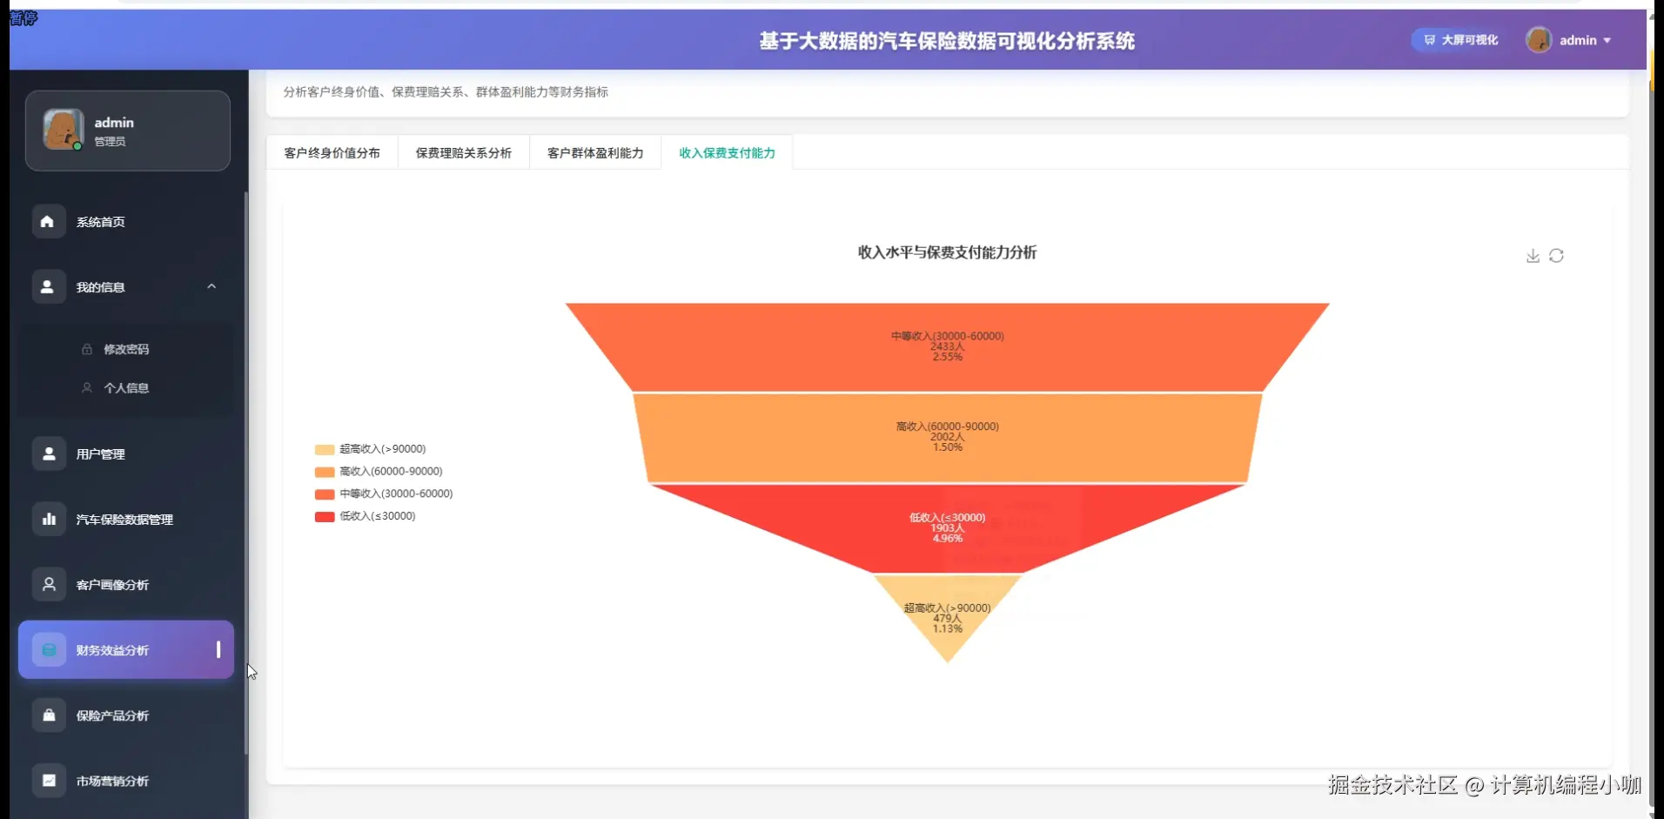Download the funnel chart as image
1664x819 pixels.
pyautogui.click(x=1533, y=256)
